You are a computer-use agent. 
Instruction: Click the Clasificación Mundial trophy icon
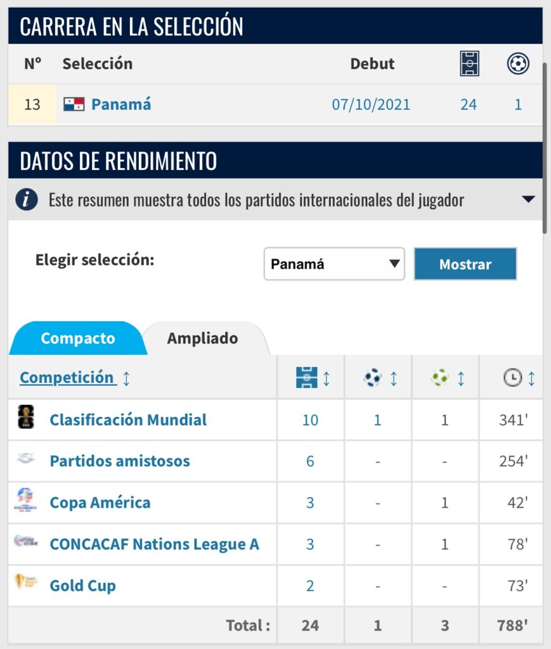pos(26,419)
